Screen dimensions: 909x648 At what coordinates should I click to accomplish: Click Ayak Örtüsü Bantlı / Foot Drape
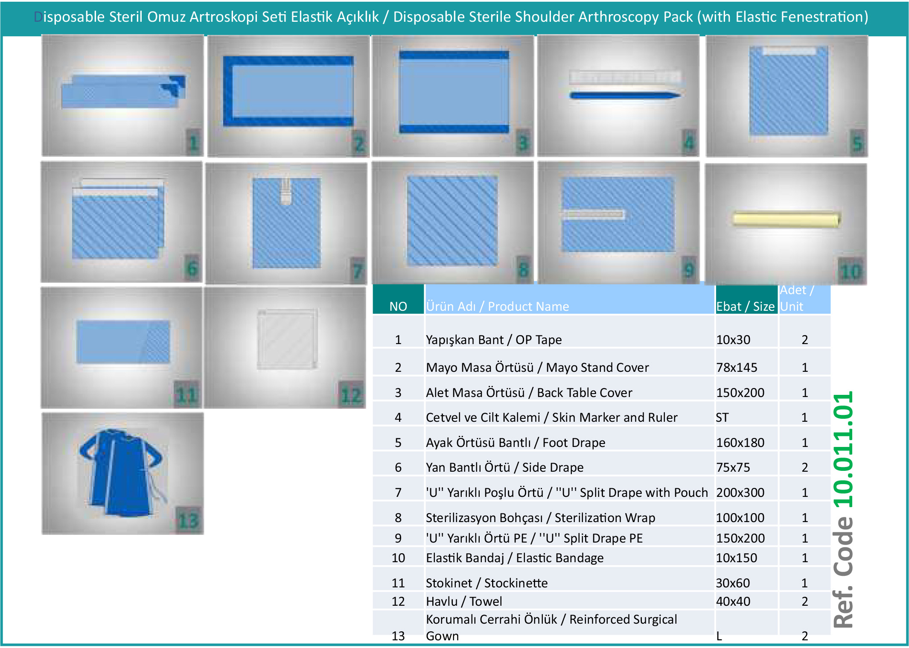[516, 442]
